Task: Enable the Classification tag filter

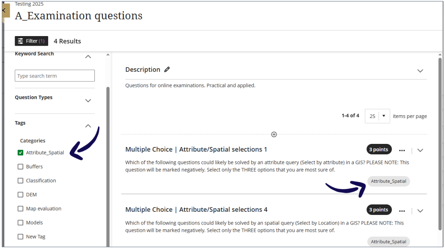Action: pyautogui.click(x=21, y=180)
